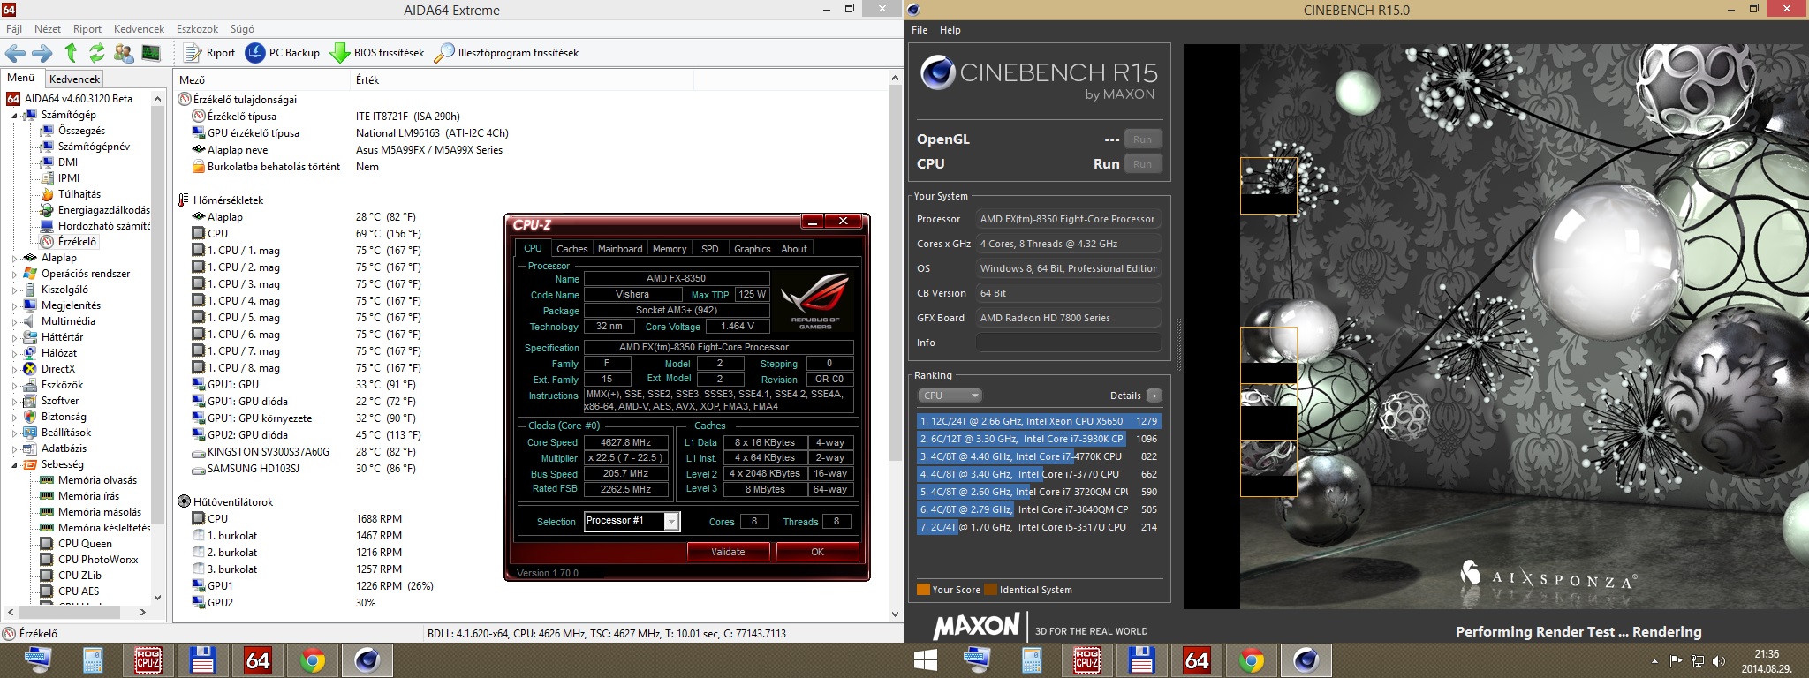Select the Core i7-3930K ranking entry
Viewport: 1809px width, 678px height.
tap(1039, 439)
